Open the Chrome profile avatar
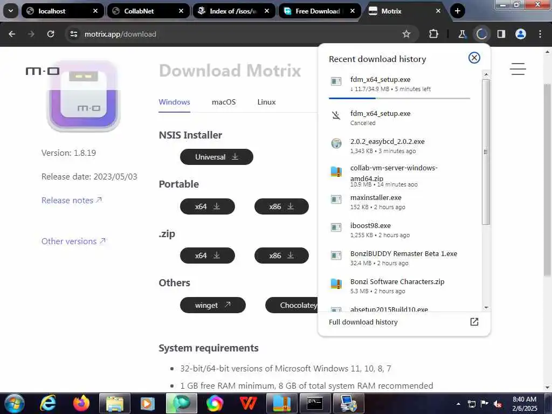Screen dimensions: 552x414 pyautogui.click(x=520, y=34)
